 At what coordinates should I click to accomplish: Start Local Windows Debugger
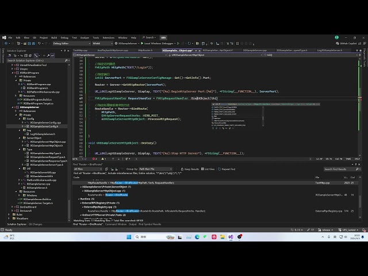pyautogui.click(x=157, y=44)
